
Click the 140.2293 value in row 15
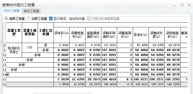(x=172, y=80)
